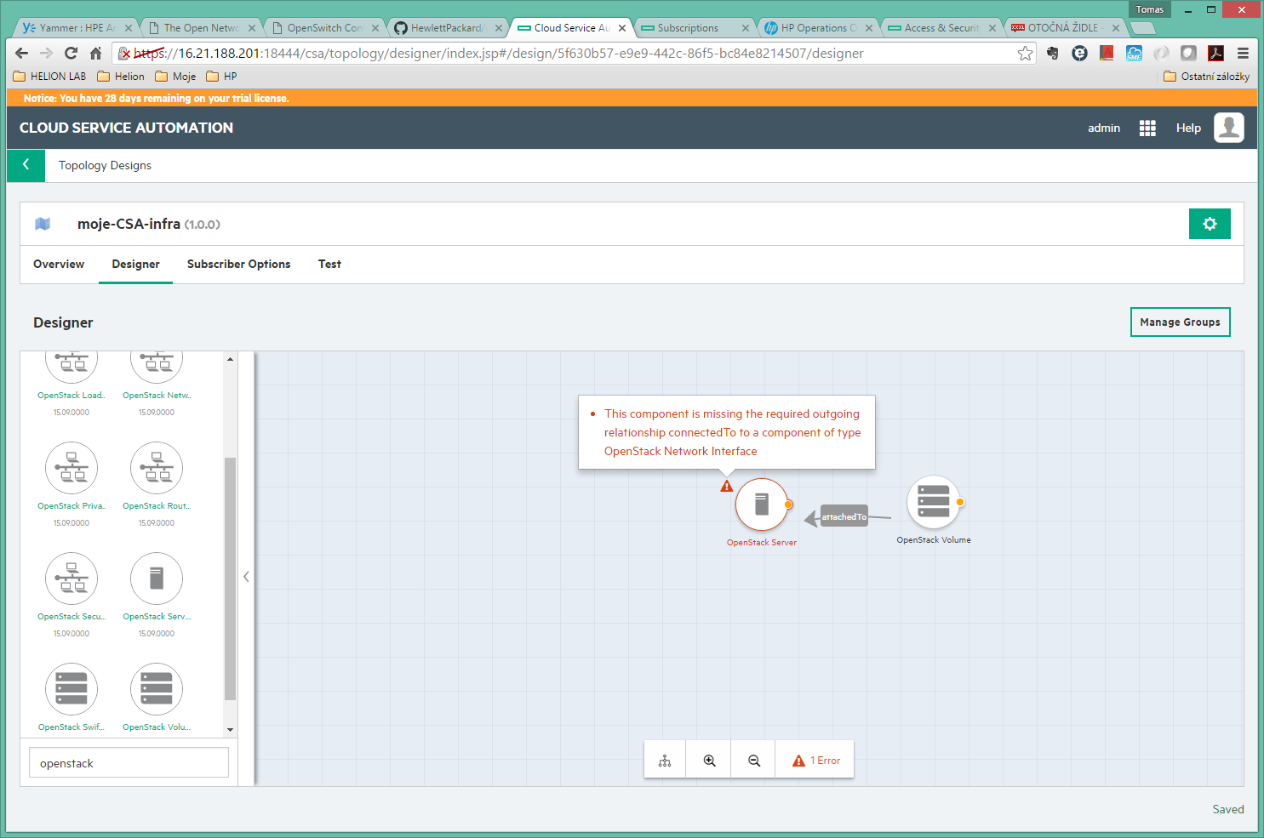Image resolution: width=1264 pixels, height=838 pixels.
Task: Click the orange connector dot on OpenStack Volume
Action: [x=960, y=502]
